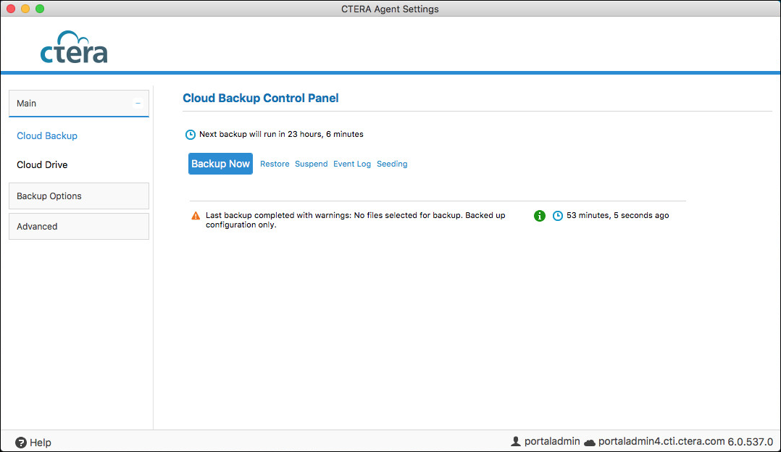Expand the Backup Options section
This screenshot has height=452, width=781.
pyautogui.click(x=79, y=196)
